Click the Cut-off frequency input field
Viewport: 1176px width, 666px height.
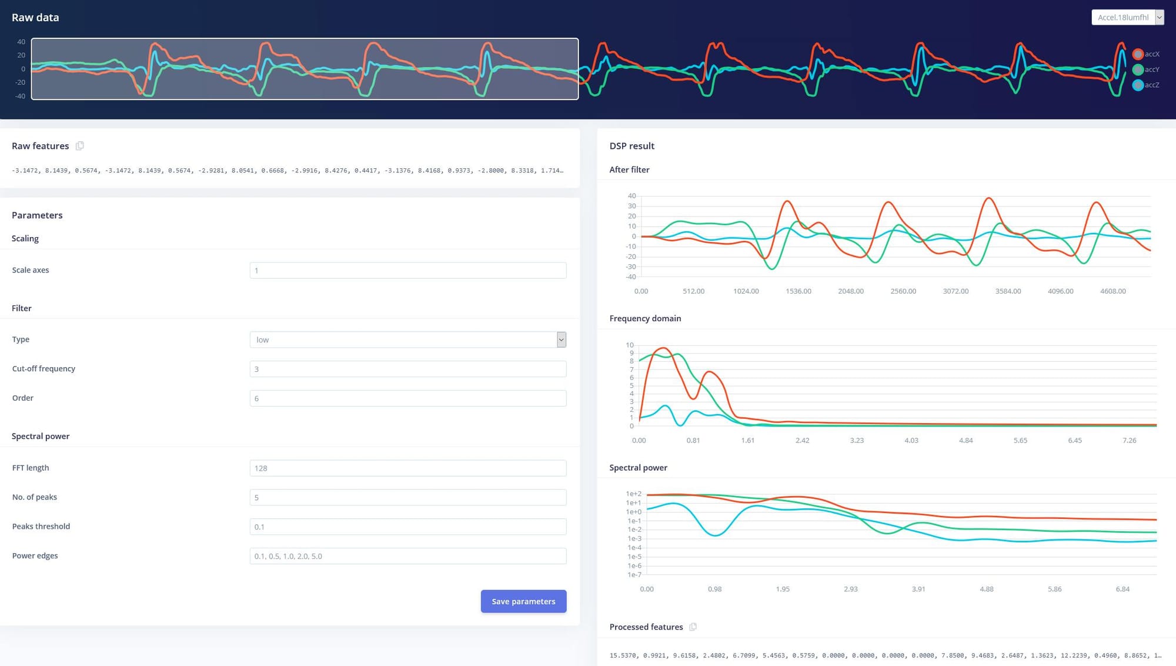tap(407, 369)
